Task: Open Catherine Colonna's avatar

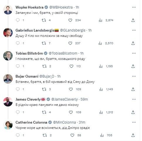Action: click(8, 125)
